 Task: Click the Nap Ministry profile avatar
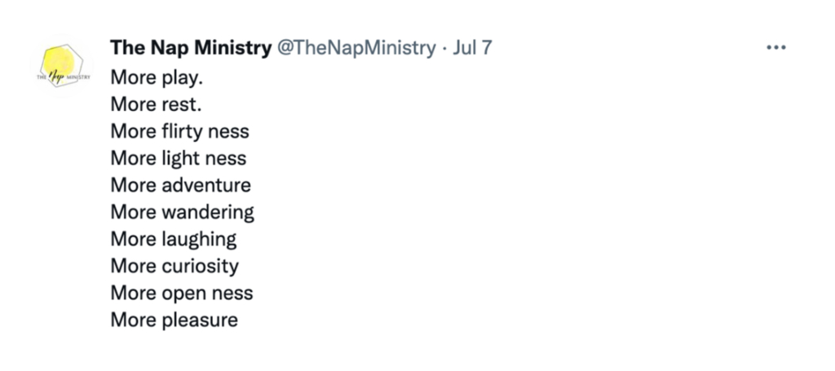[x=63, y=65]
